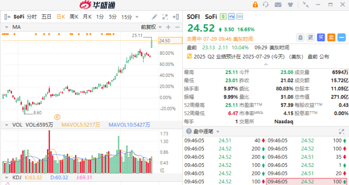Select the pencil drawing tool
This screenshot has height=185, width=349.
(x=154, y=17)
